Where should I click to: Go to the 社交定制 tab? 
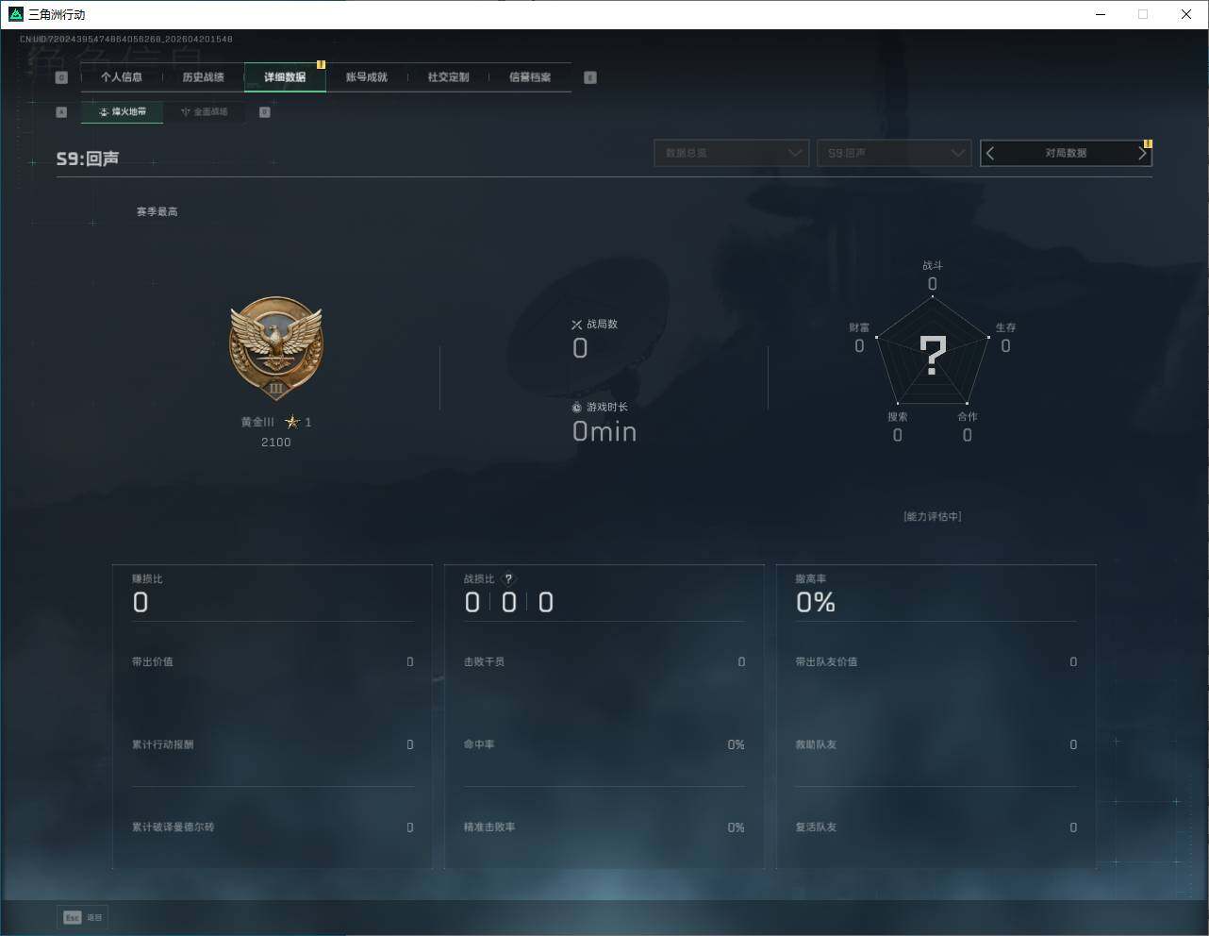448,77
